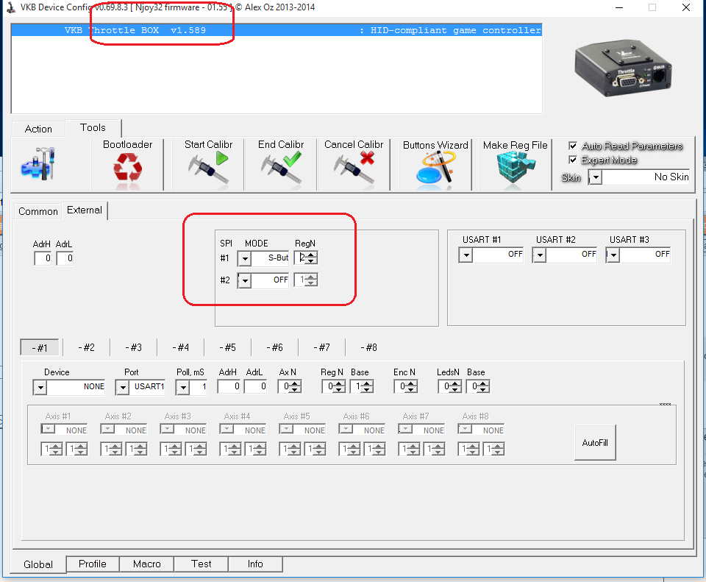
Task: Select VKB Throttle BOX device row
Action: point(277,30)
